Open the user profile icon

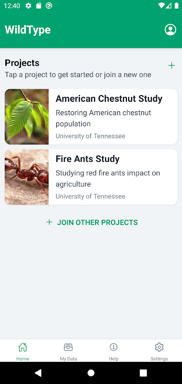point(170,30)
